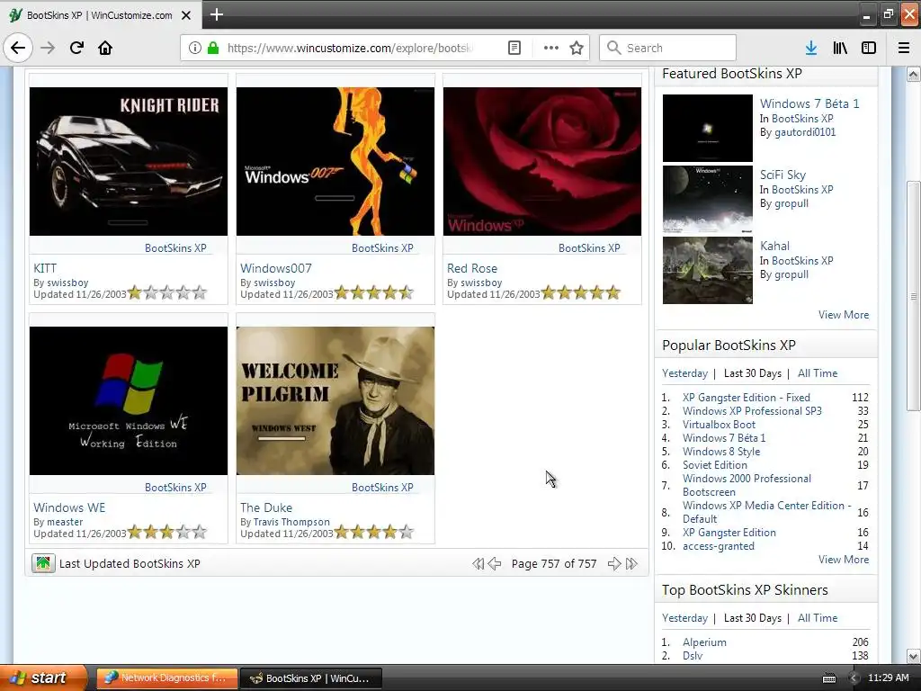The height and width of the screenshot is (691, 921).
Task: Open the SciFi Sky featured thumbnail
Action: 707,199
